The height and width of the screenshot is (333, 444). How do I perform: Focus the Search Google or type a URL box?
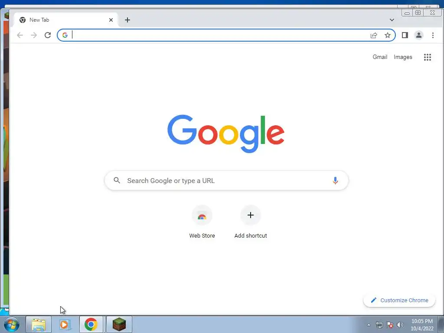(226, 180)
